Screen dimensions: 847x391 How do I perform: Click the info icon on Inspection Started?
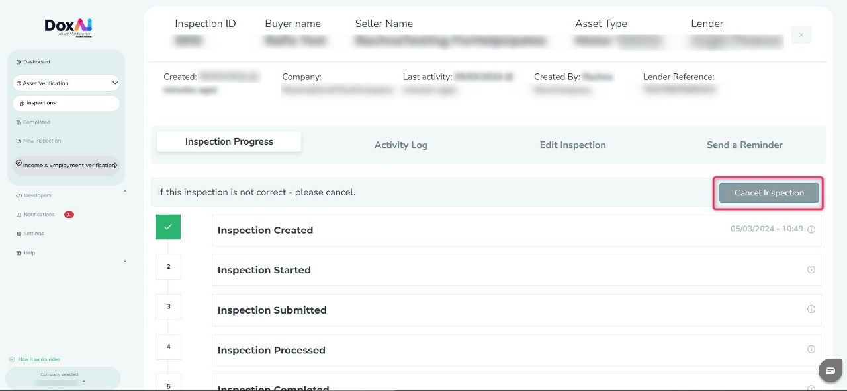point(811,269)
